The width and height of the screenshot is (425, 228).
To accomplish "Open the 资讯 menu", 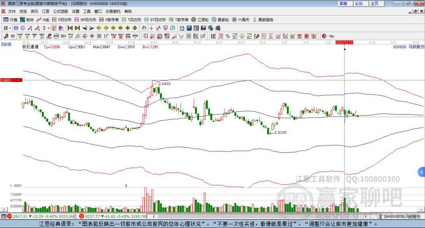I will (34, 11).
